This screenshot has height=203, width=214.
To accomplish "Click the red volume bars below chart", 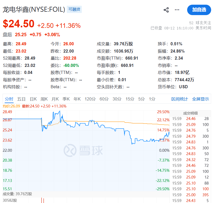I will tap(42, 200).
